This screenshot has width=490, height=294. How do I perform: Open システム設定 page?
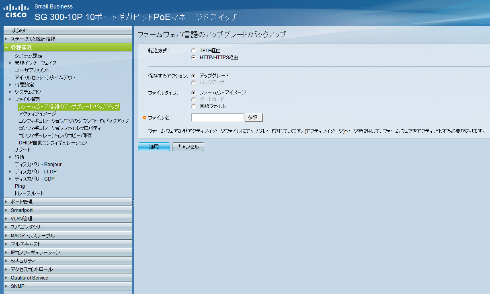(x=29, y=56)
